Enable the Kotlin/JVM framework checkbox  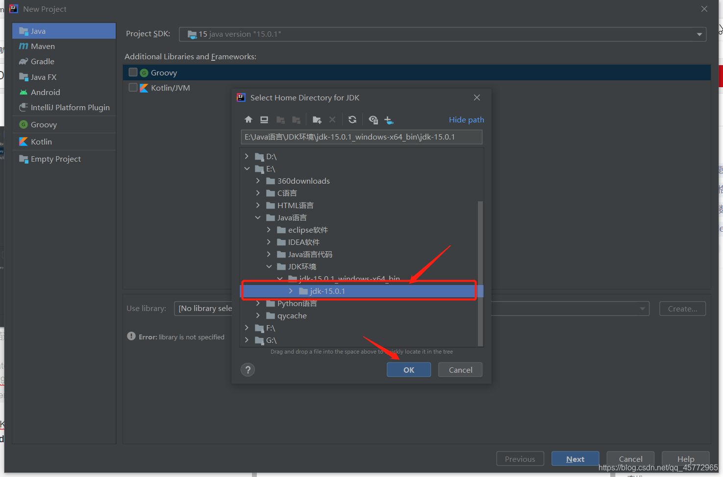tap(133, 87)
